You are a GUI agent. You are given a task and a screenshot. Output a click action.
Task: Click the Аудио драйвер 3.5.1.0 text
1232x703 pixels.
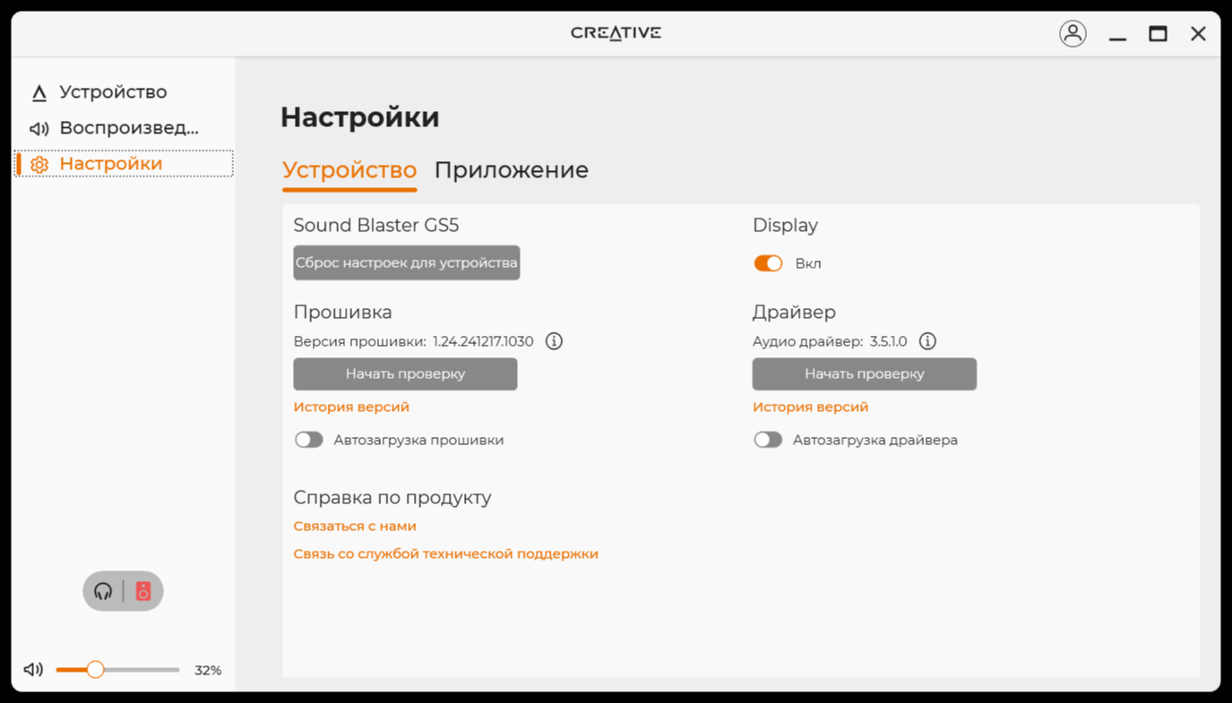coord(830,341)
